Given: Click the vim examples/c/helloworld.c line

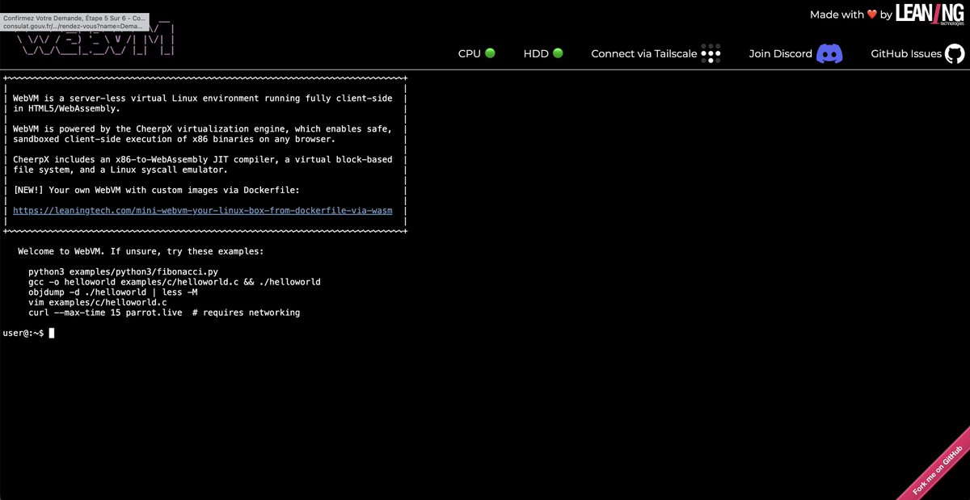Looking at the screenshot, I should pos(98,302).
